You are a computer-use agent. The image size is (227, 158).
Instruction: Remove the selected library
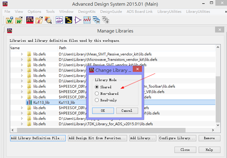point(209,138)
